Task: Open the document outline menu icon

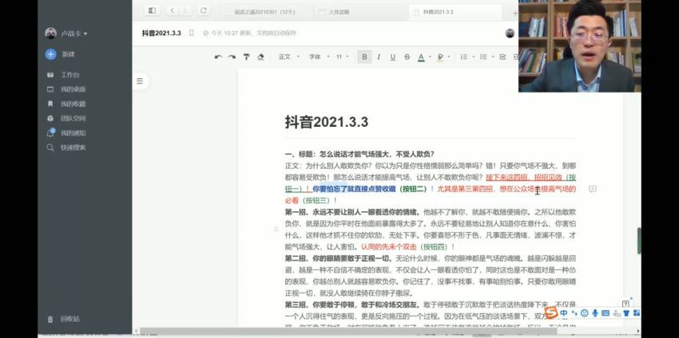Action: [140, 81]
